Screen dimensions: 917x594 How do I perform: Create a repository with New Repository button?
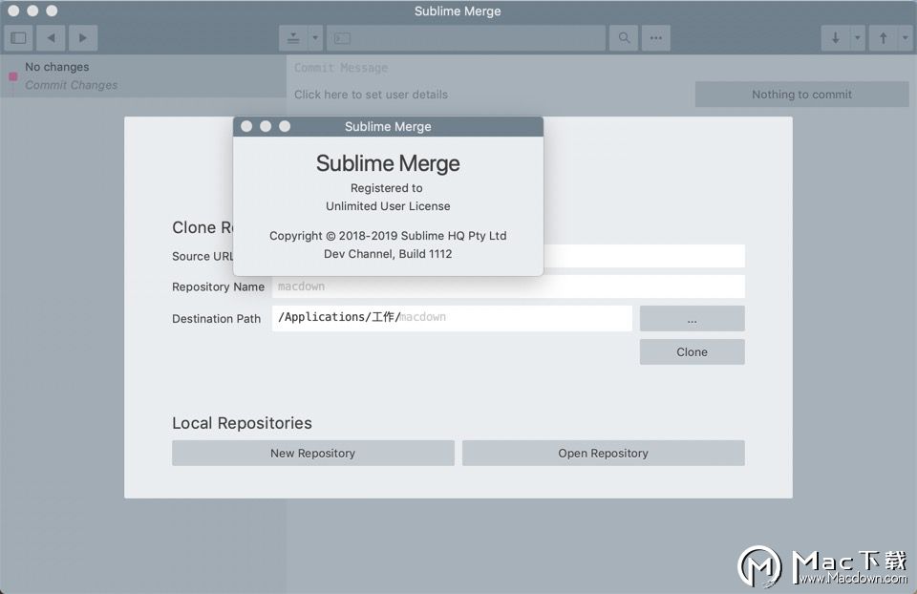(313, 453)
